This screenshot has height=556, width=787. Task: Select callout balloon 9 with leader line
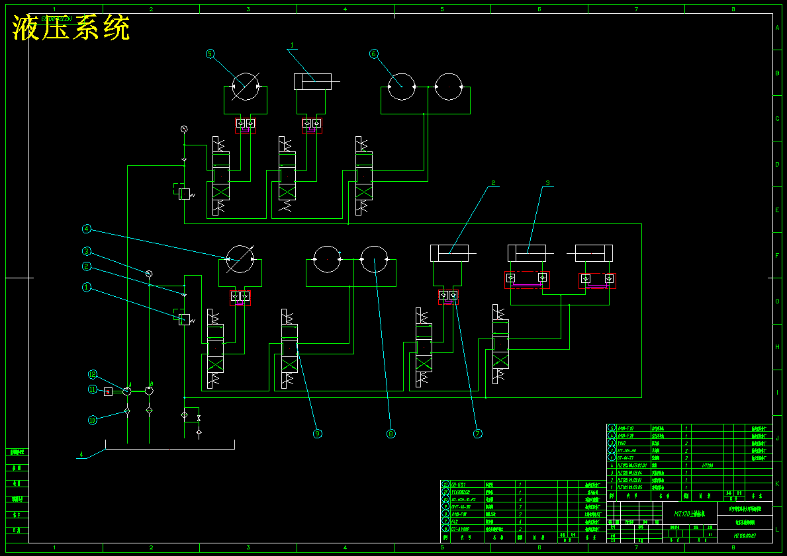[317, 434]
